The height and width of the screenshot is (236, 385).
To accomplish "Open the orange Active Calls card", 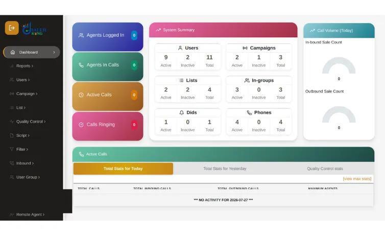I will coord(108,96).
